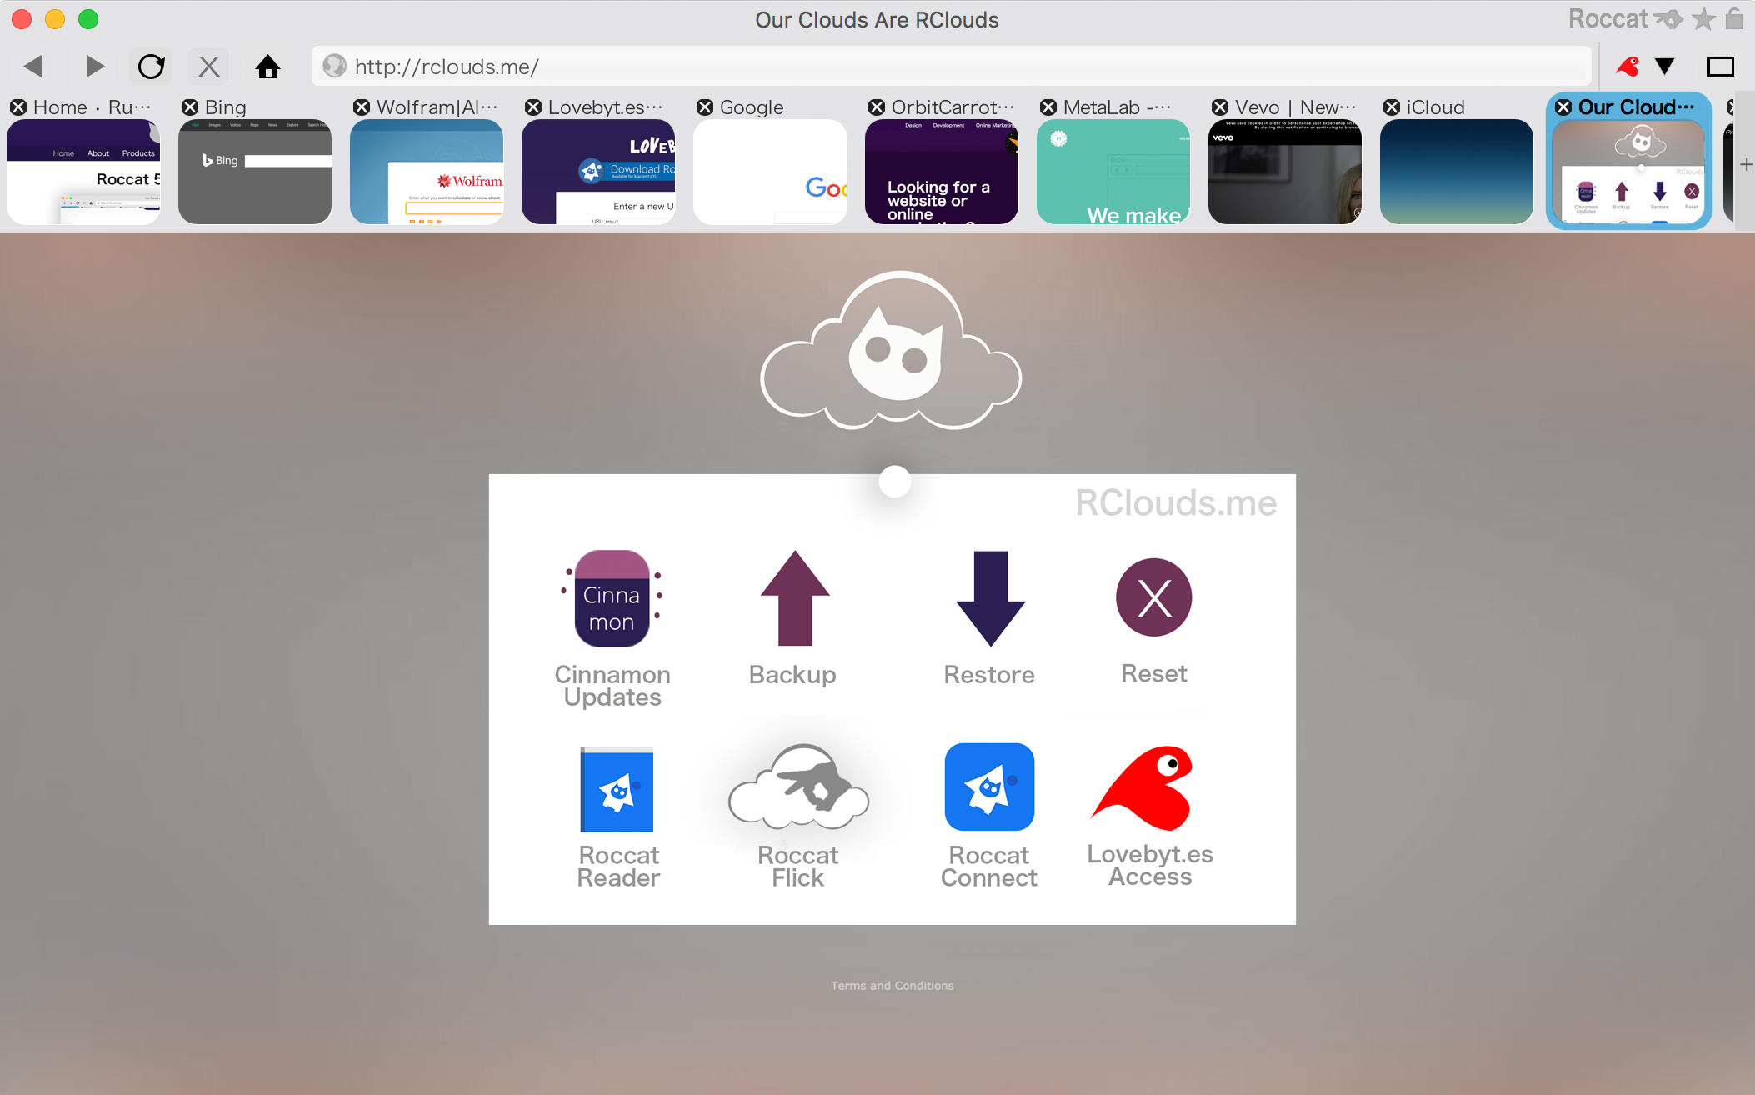The height and width of the screenshot is (1095, 1755).
Task: Close the Google tab
Action: (x=705, y=107)
